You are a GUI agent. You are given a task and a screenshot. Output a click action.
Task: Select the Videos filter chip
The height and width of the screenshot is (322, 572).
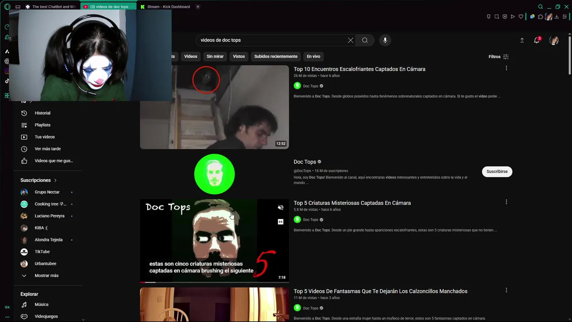(191, 56)
